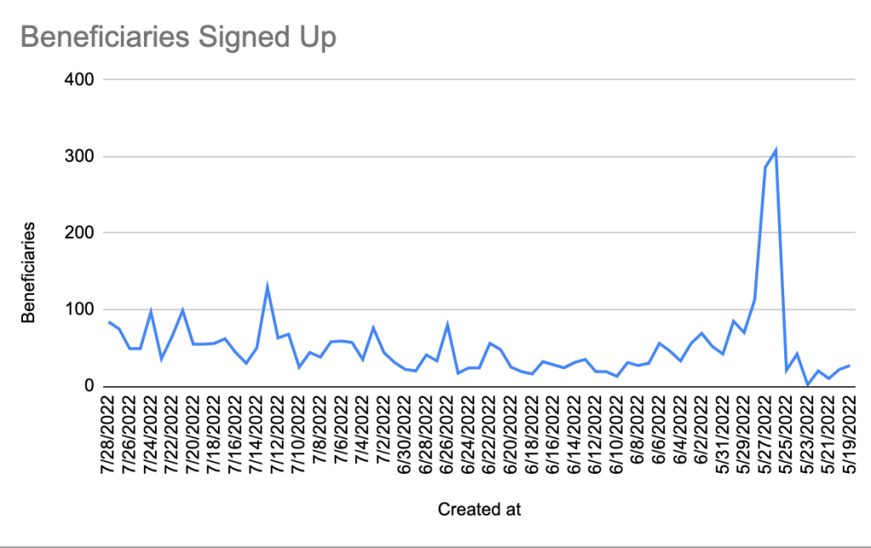Click the 7/20/2022 date label
871x548 pixels.
[x=194, y=436]
